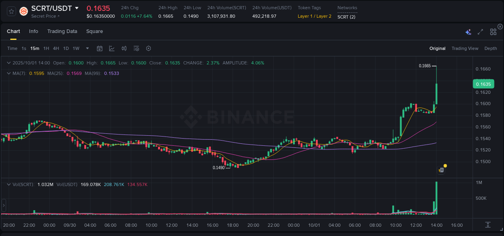
Task: Collapse the Vol(SCRT) panel chevron
Action: click(x=8, y=184)
